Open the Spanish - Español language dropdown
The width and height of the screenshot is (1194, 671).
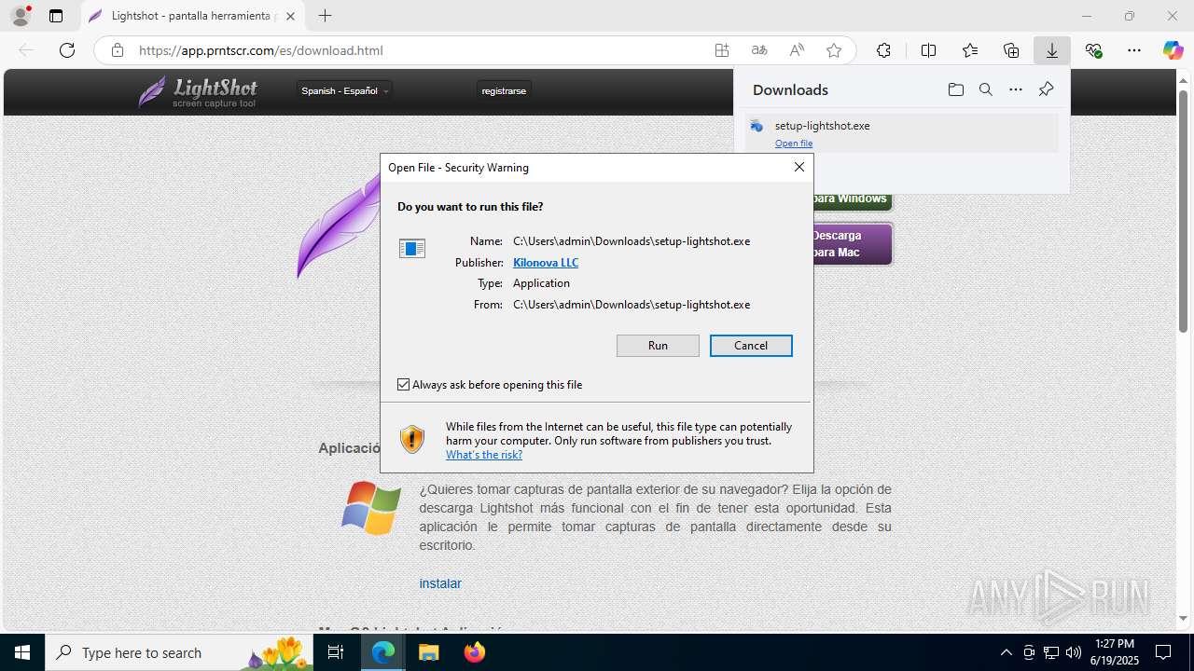(x=344, y=90)
